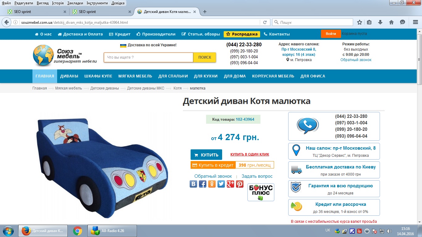422x237 pixels.
Task: Open the Производители page link
Action: (156, 34)
